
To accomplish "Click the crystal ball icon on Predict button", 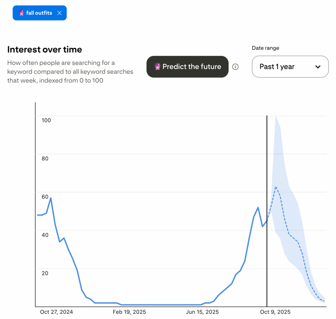I will pyautogui.click(x=158, y=67).
